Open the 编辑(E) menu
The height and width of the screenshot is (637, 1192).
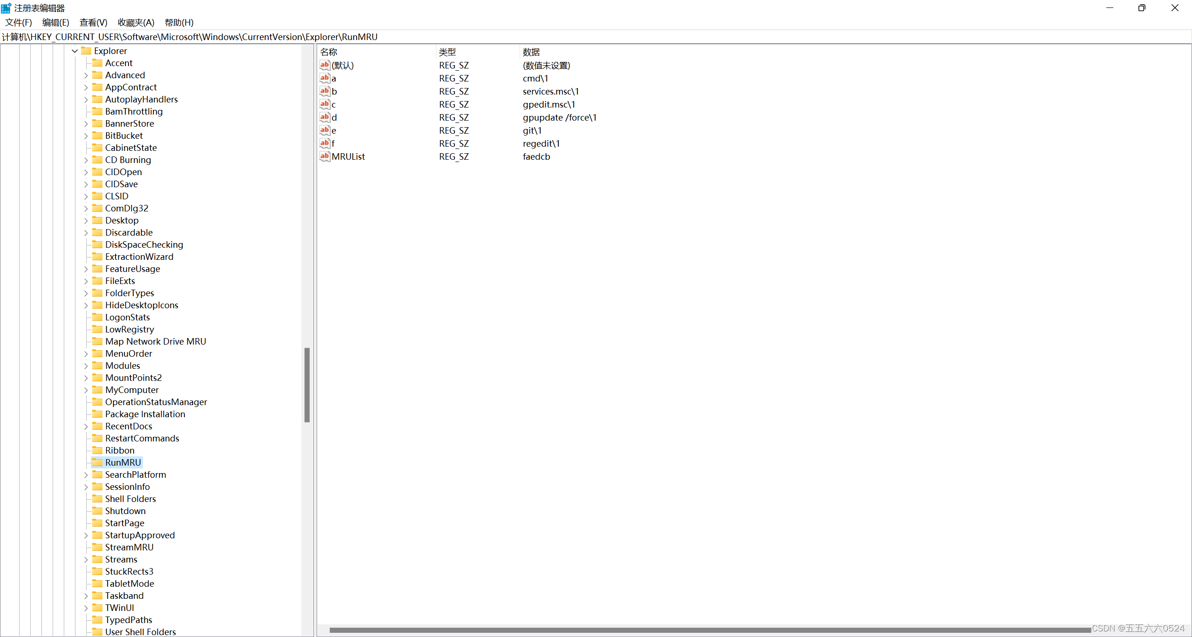[52, 22]
